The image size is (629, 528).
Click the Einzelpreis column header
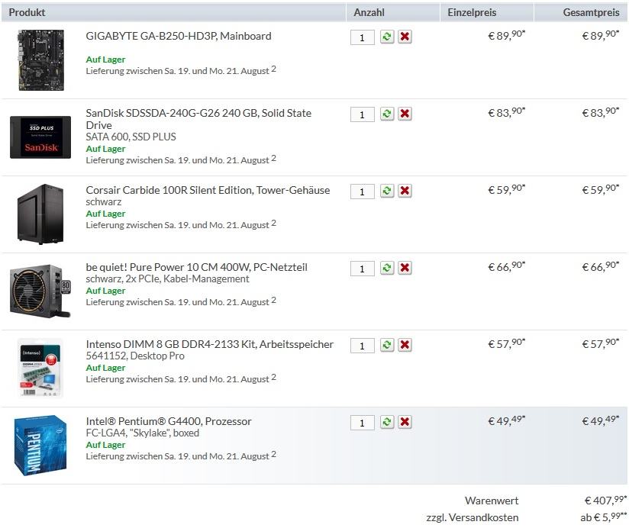[472, 12]
